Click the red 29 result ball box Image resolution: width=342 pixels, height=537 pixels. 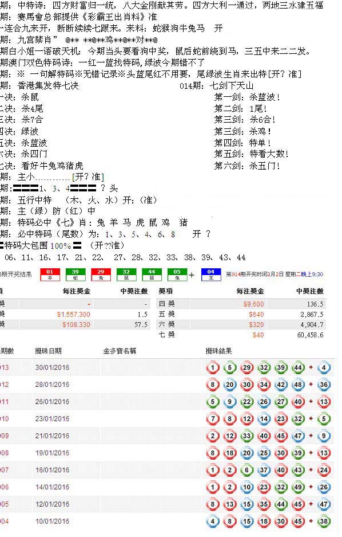click(x=101, y=275)
